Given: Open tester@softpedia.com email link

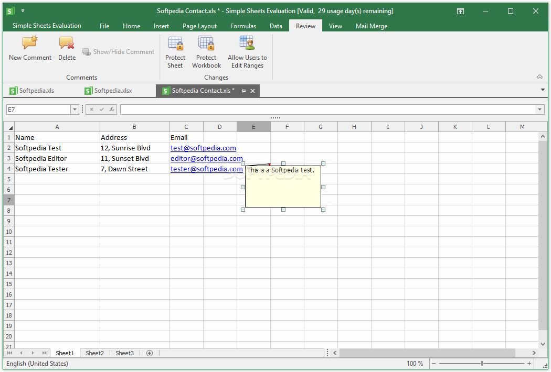Looking at the screenshot, I should tap(207, 169).
